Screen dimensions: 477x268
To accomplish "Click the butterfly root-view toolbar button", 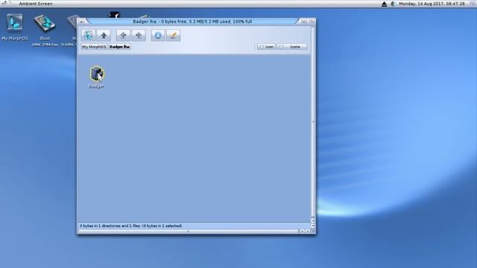I will 88,35.
